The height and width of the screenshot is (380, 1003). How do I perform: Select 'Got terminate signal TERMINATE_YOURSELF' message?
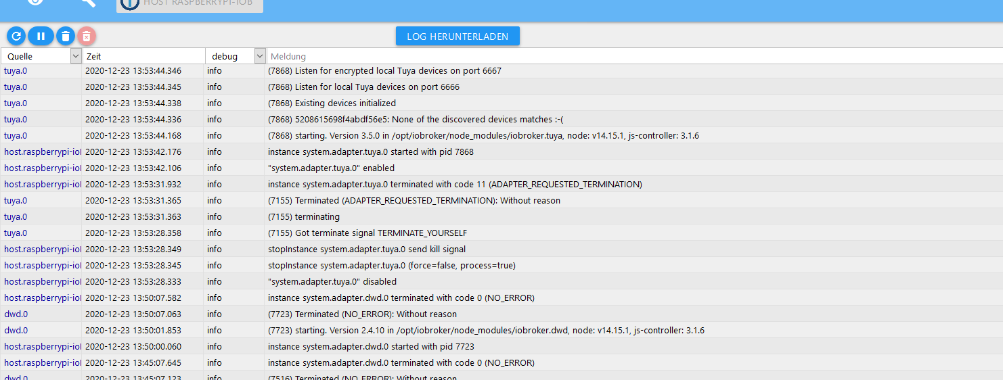click(367, 233)
